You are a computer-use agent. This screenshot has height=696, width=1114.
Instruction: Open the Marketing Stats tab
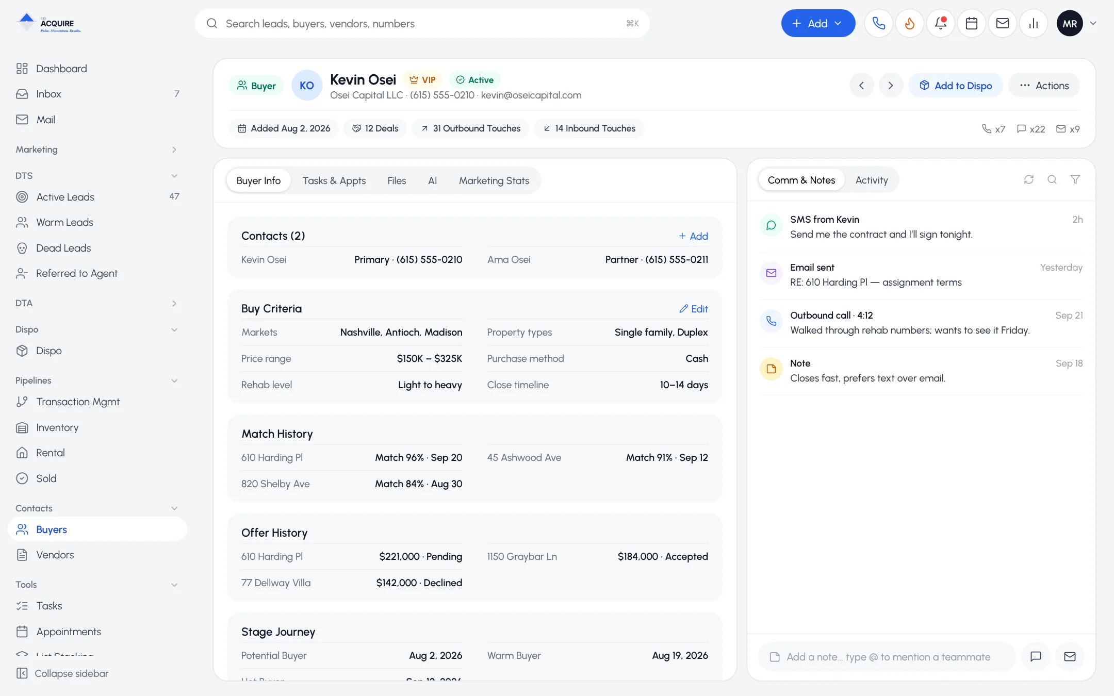coord(494,180)
